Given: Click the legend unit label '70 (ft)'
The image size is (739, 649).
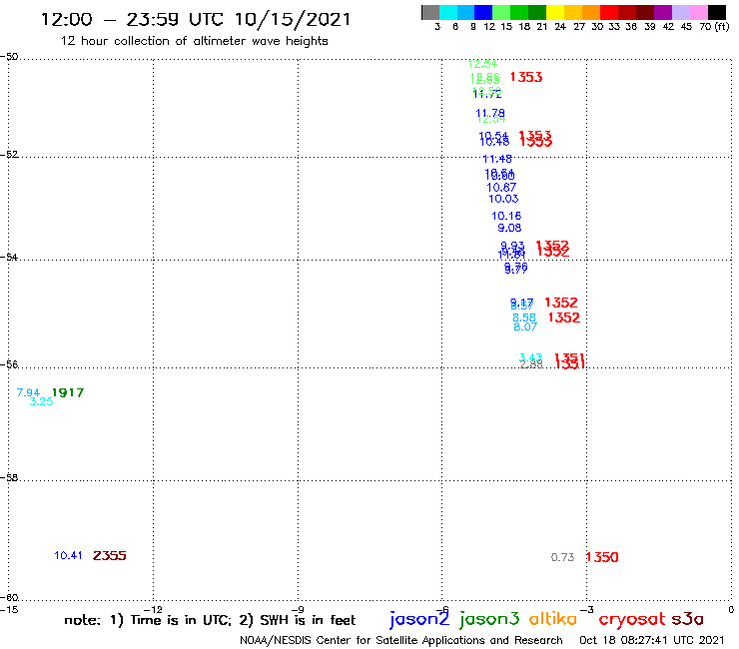Looking at the screenshot, I should pos(714,27).
